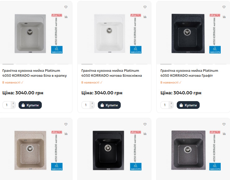
Task: Favorite the bottom-row grey speckled sink
Action: click(x=224, y=124)
